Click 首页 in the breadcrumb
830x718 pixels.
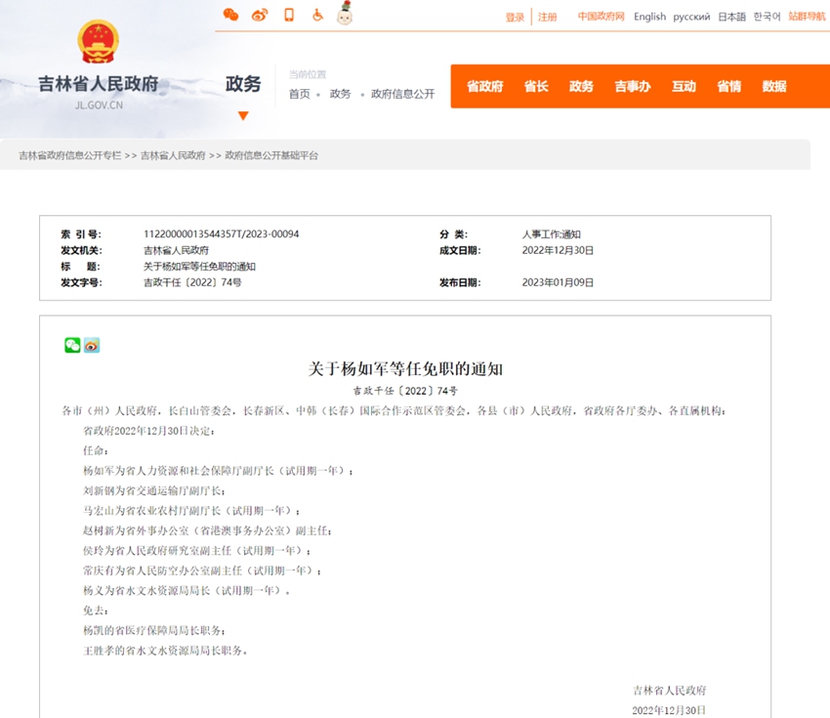pyautogui.click(x=299, y=94)
